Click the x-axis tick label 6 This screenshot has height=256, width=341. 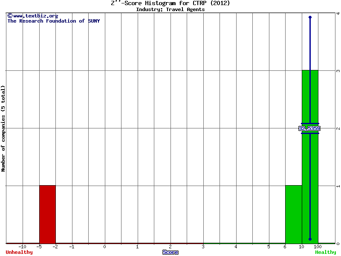[285, 247]
